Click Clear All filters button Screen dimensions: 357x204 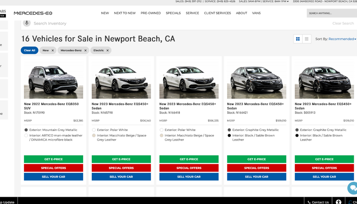[x=29, y=51]
